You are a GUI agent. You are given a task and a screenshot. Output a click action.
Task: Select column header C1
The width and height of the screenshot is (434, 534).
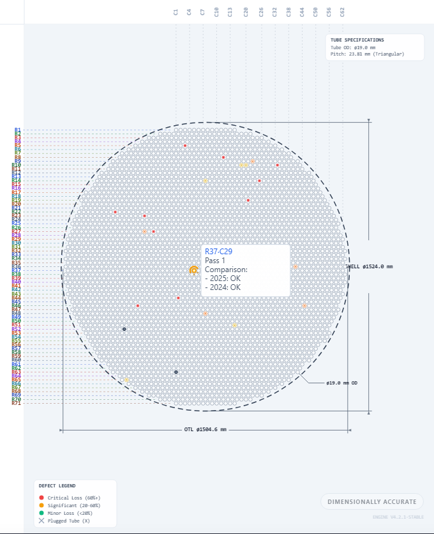(176, 12)
